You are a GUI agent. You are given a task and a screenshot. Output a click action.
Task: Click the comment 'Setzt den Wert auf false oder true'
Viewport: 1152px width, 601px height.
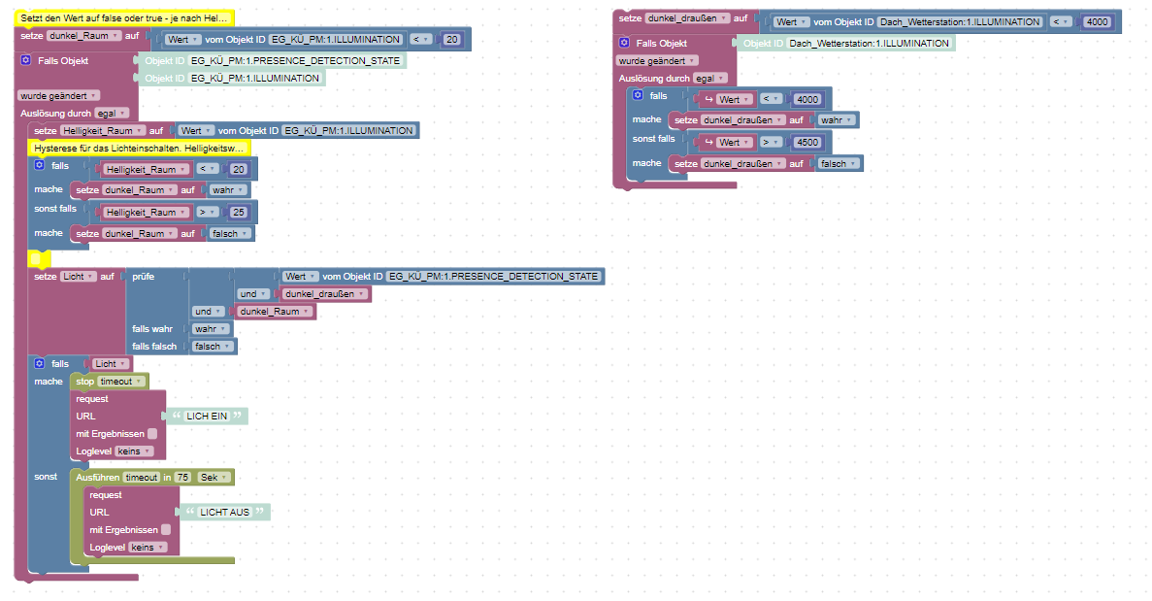click(124, 17)
